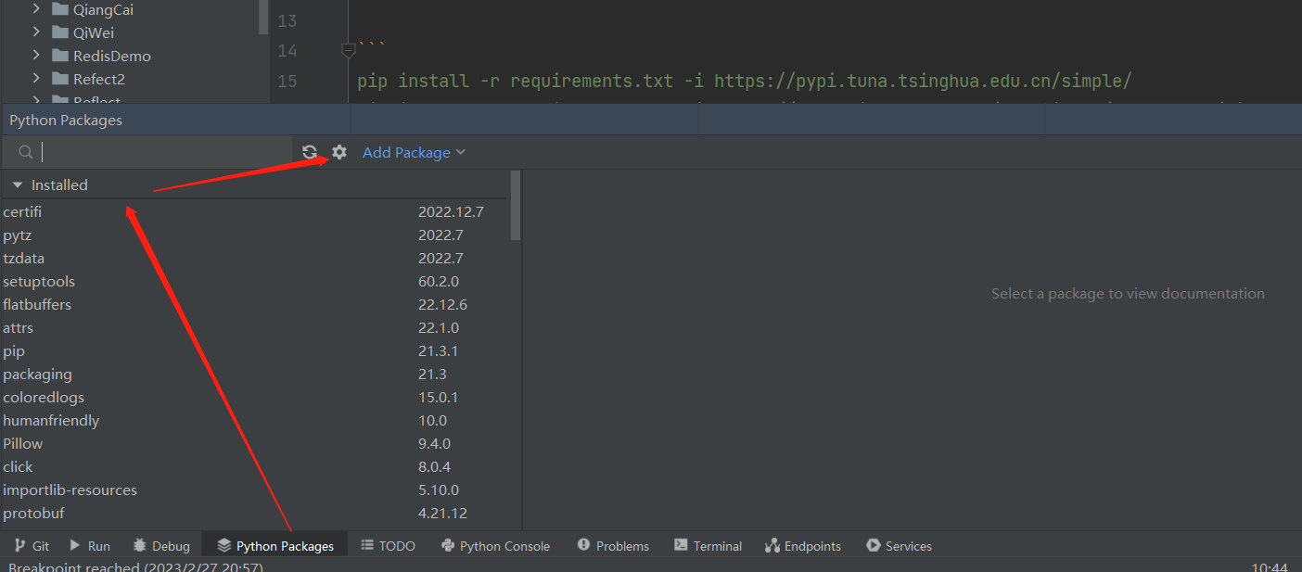Image resolution: width=1302 pixels, height=572 pixels.
Task: Toggle the code fold marker on line 14
Action: pyautogui.click(x=348, y=50)
